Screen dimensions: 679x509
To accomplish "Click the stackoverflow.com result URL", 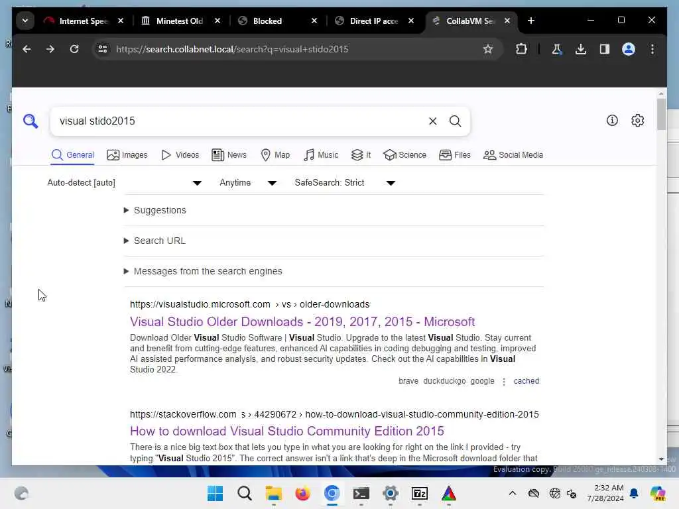I will 334,415.
